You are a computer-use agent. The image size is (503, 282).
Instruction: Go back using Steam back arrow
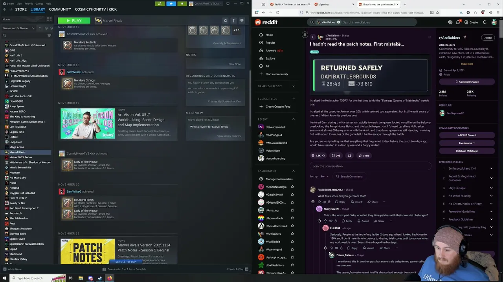[4, 9]
